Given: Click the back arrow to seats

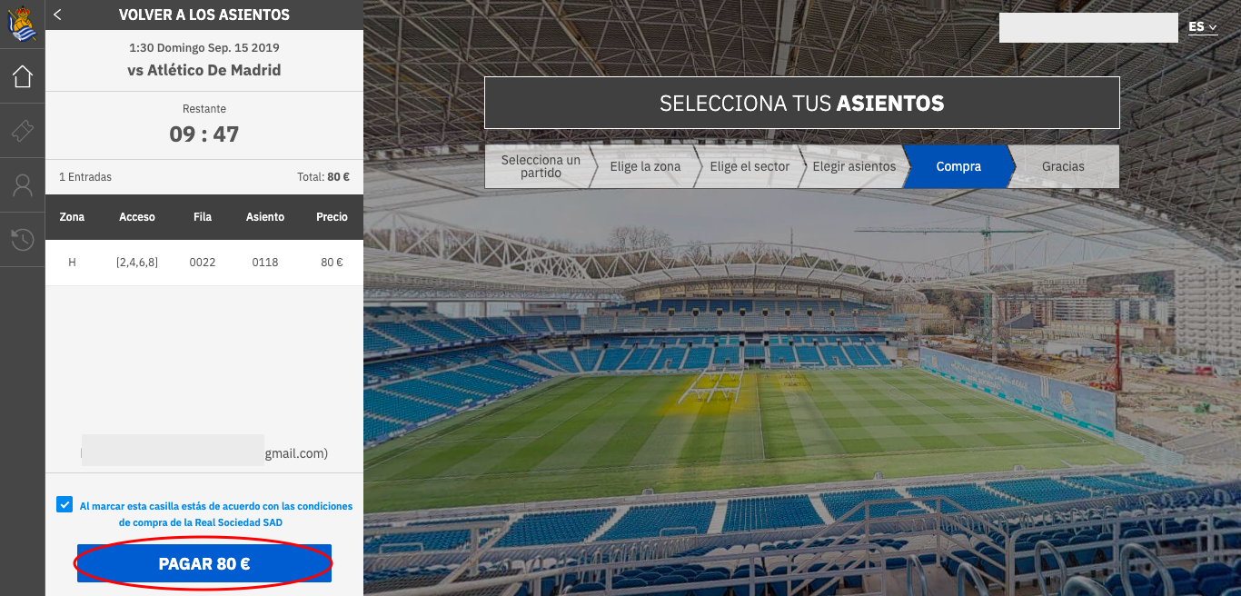Looking at the screenshot, I should pyautogui.click(x=58, y=15).
